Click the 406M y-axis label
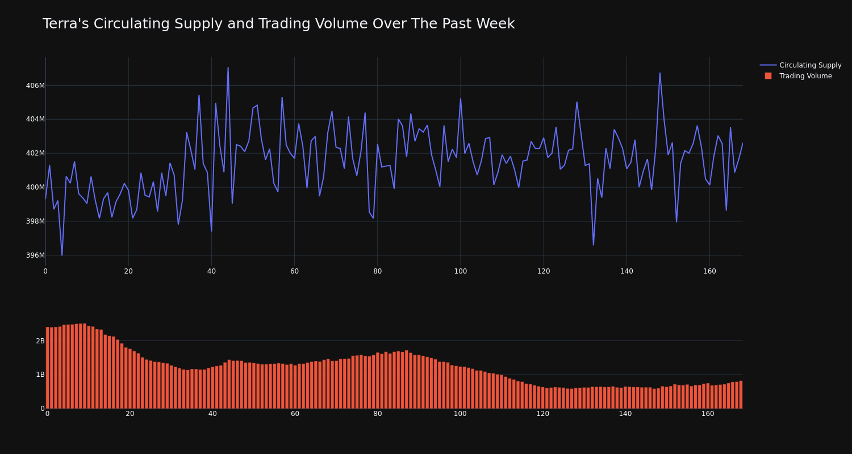 tap(35, 85)
